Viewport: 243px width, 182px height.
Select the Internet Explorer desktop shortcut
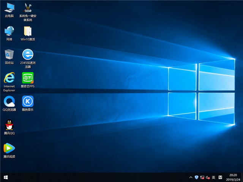pos(9,78)
